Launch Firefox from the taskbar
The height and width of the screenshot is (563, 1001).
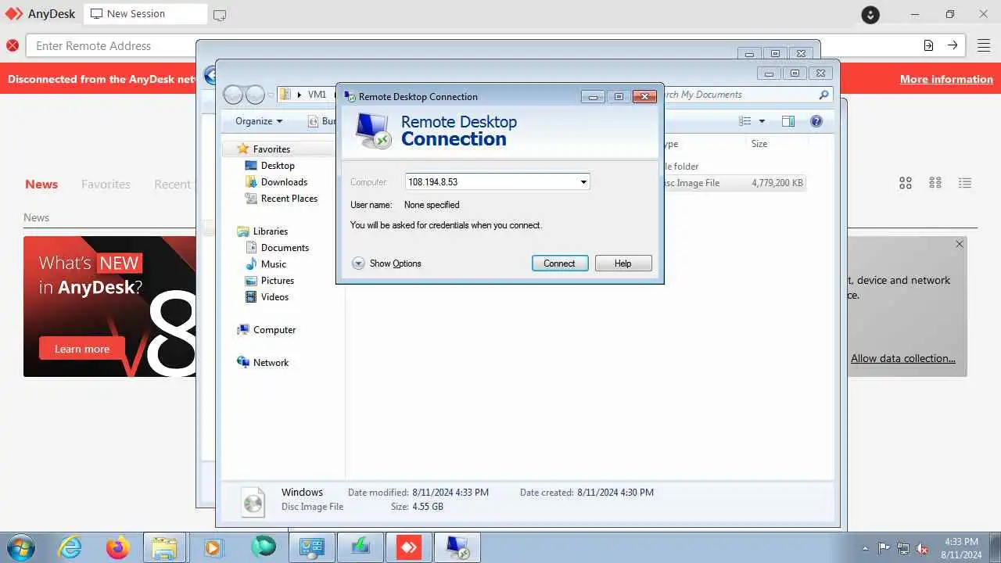(118, 547)
